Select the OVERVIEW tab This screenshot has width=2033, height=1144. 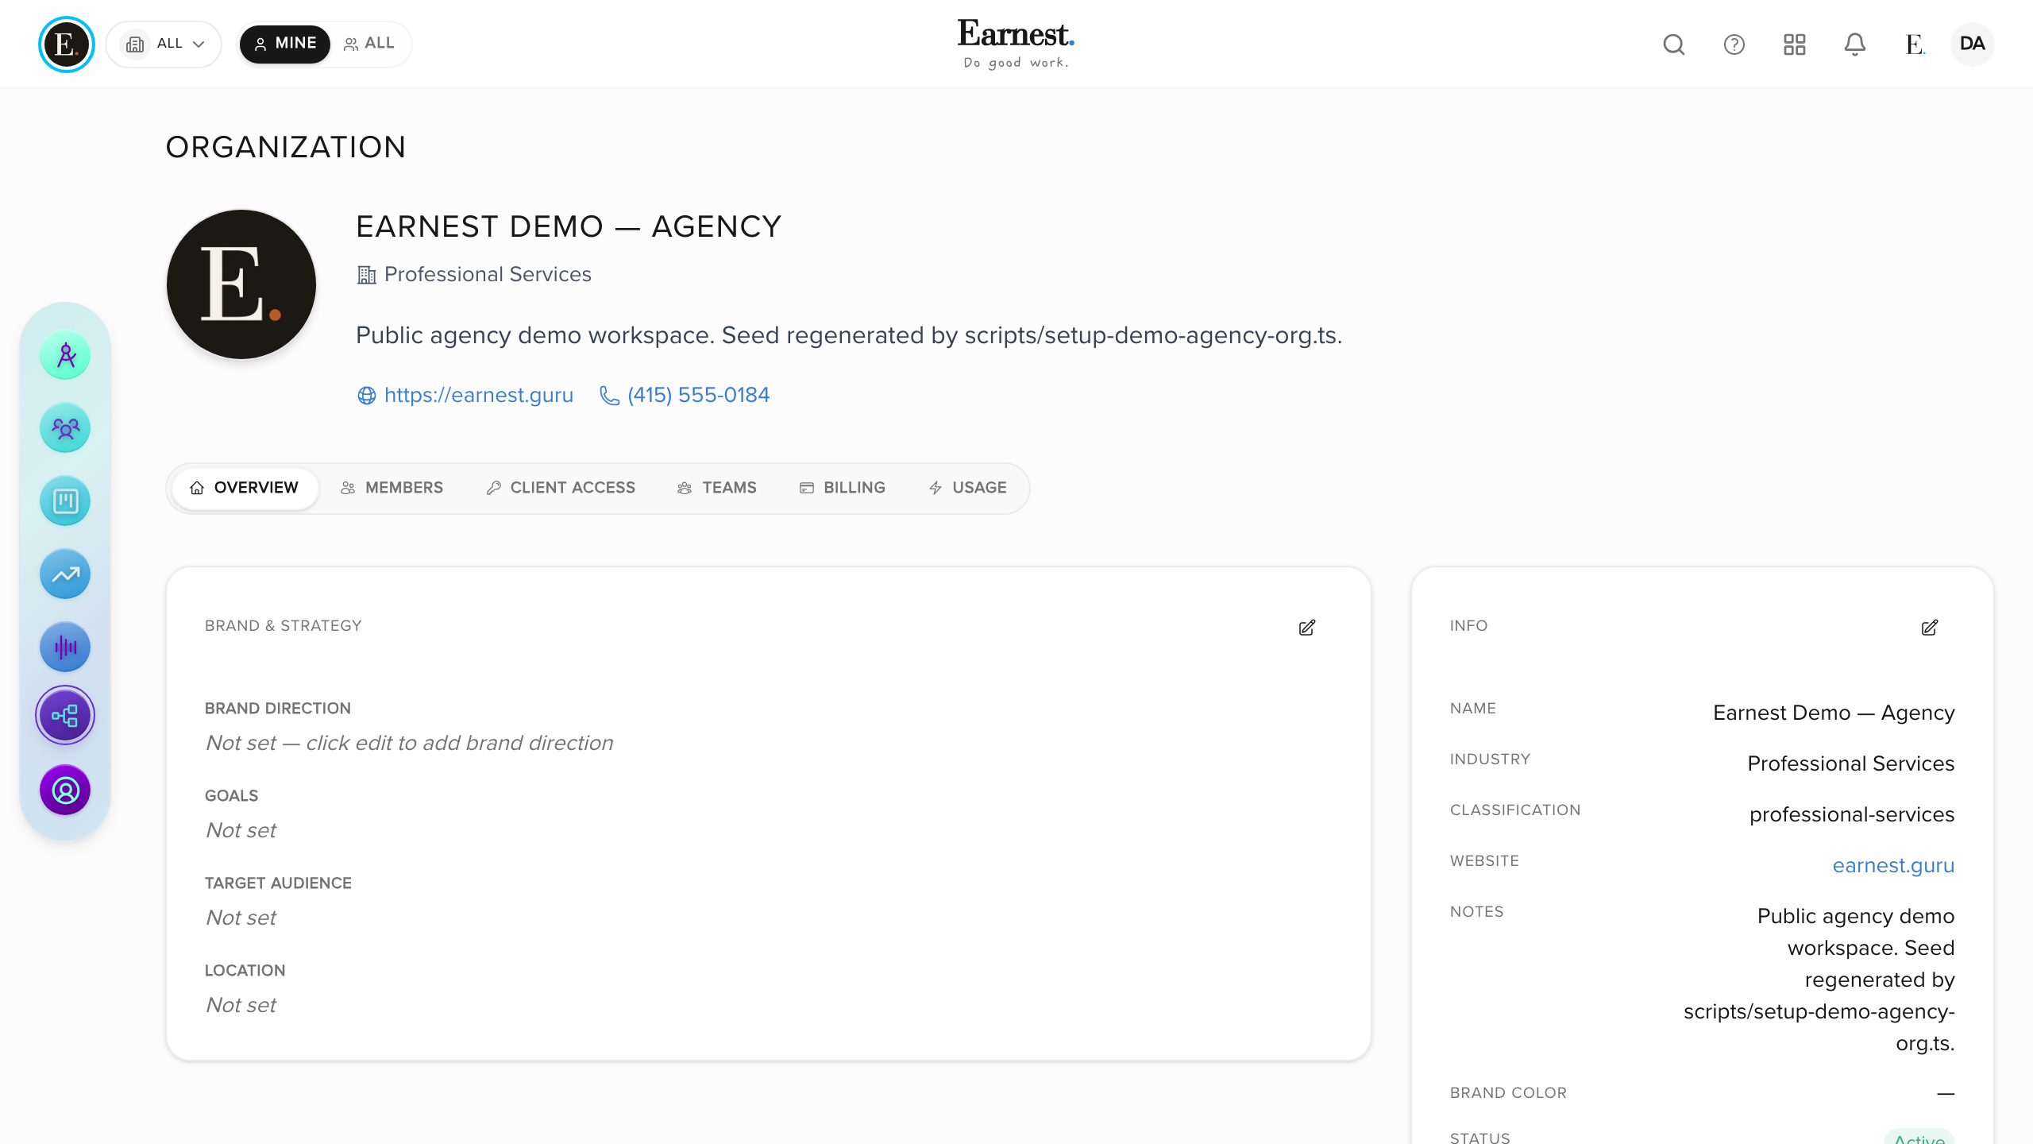point(245,488)
